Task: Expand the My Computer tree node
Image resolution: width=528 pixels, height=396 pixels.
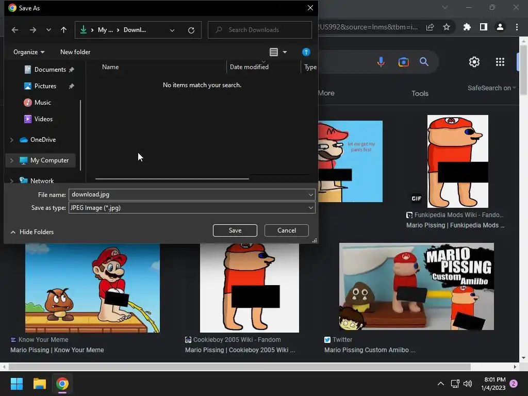Action: click(x=12, y=161)
